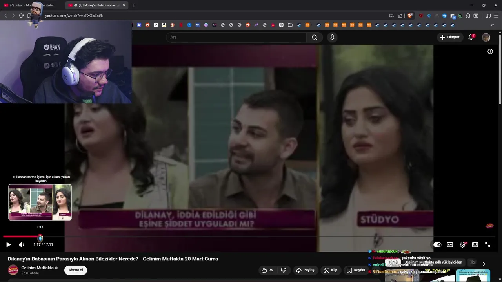Image resolution: width=502 pixels, height=282 pixels.
Task: Click the sound wave extension icon
Action: click(429, 16)
